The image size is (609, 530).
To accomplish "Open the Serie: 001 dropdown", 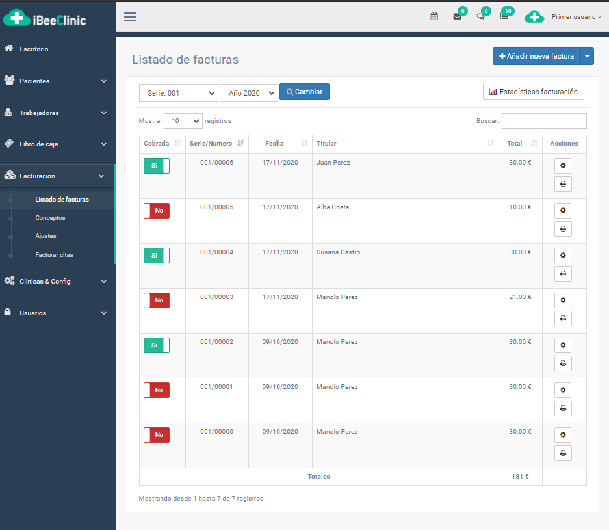I will (179, 93).
